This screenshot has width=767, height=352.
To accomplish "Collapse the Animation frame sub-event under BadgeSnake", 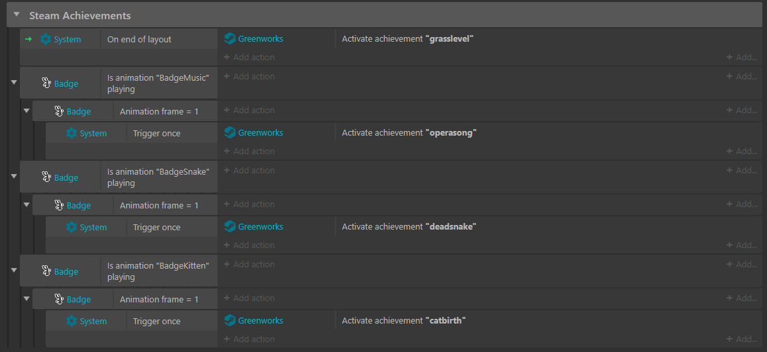I will [27, 204].
